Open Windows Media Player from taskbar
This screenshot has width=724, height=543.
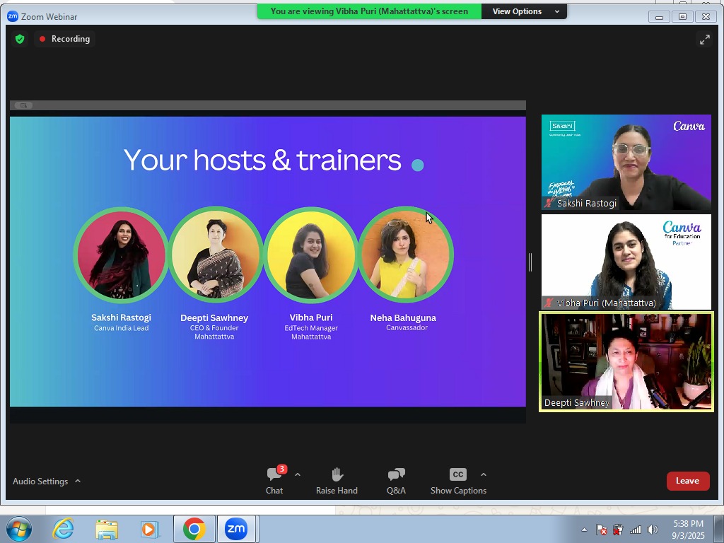(149, 529)
